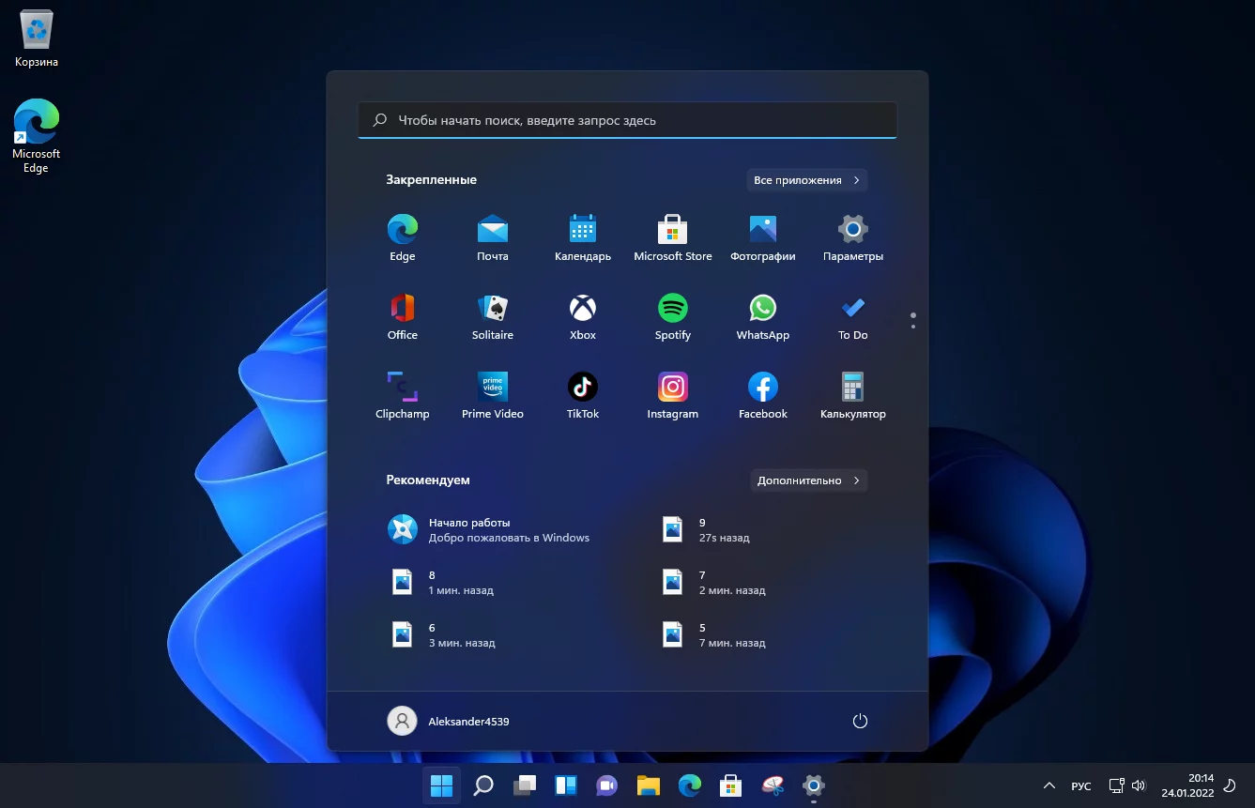Open Clipchamp video editor
The height and width of the screenshot is (808, 1255).
tap(402, 397)
